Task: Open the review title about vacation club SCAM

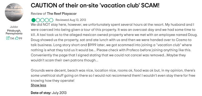Action: 95,5
